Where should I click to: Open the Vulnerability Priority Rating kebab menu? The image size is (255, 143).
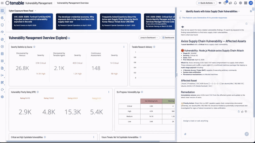109,92
